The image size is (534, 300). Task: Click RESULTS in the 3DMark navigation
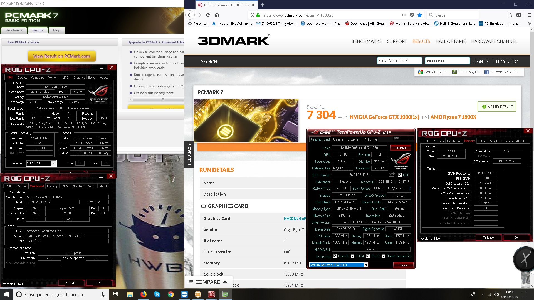pyautogui.click(x=421, y=41)
